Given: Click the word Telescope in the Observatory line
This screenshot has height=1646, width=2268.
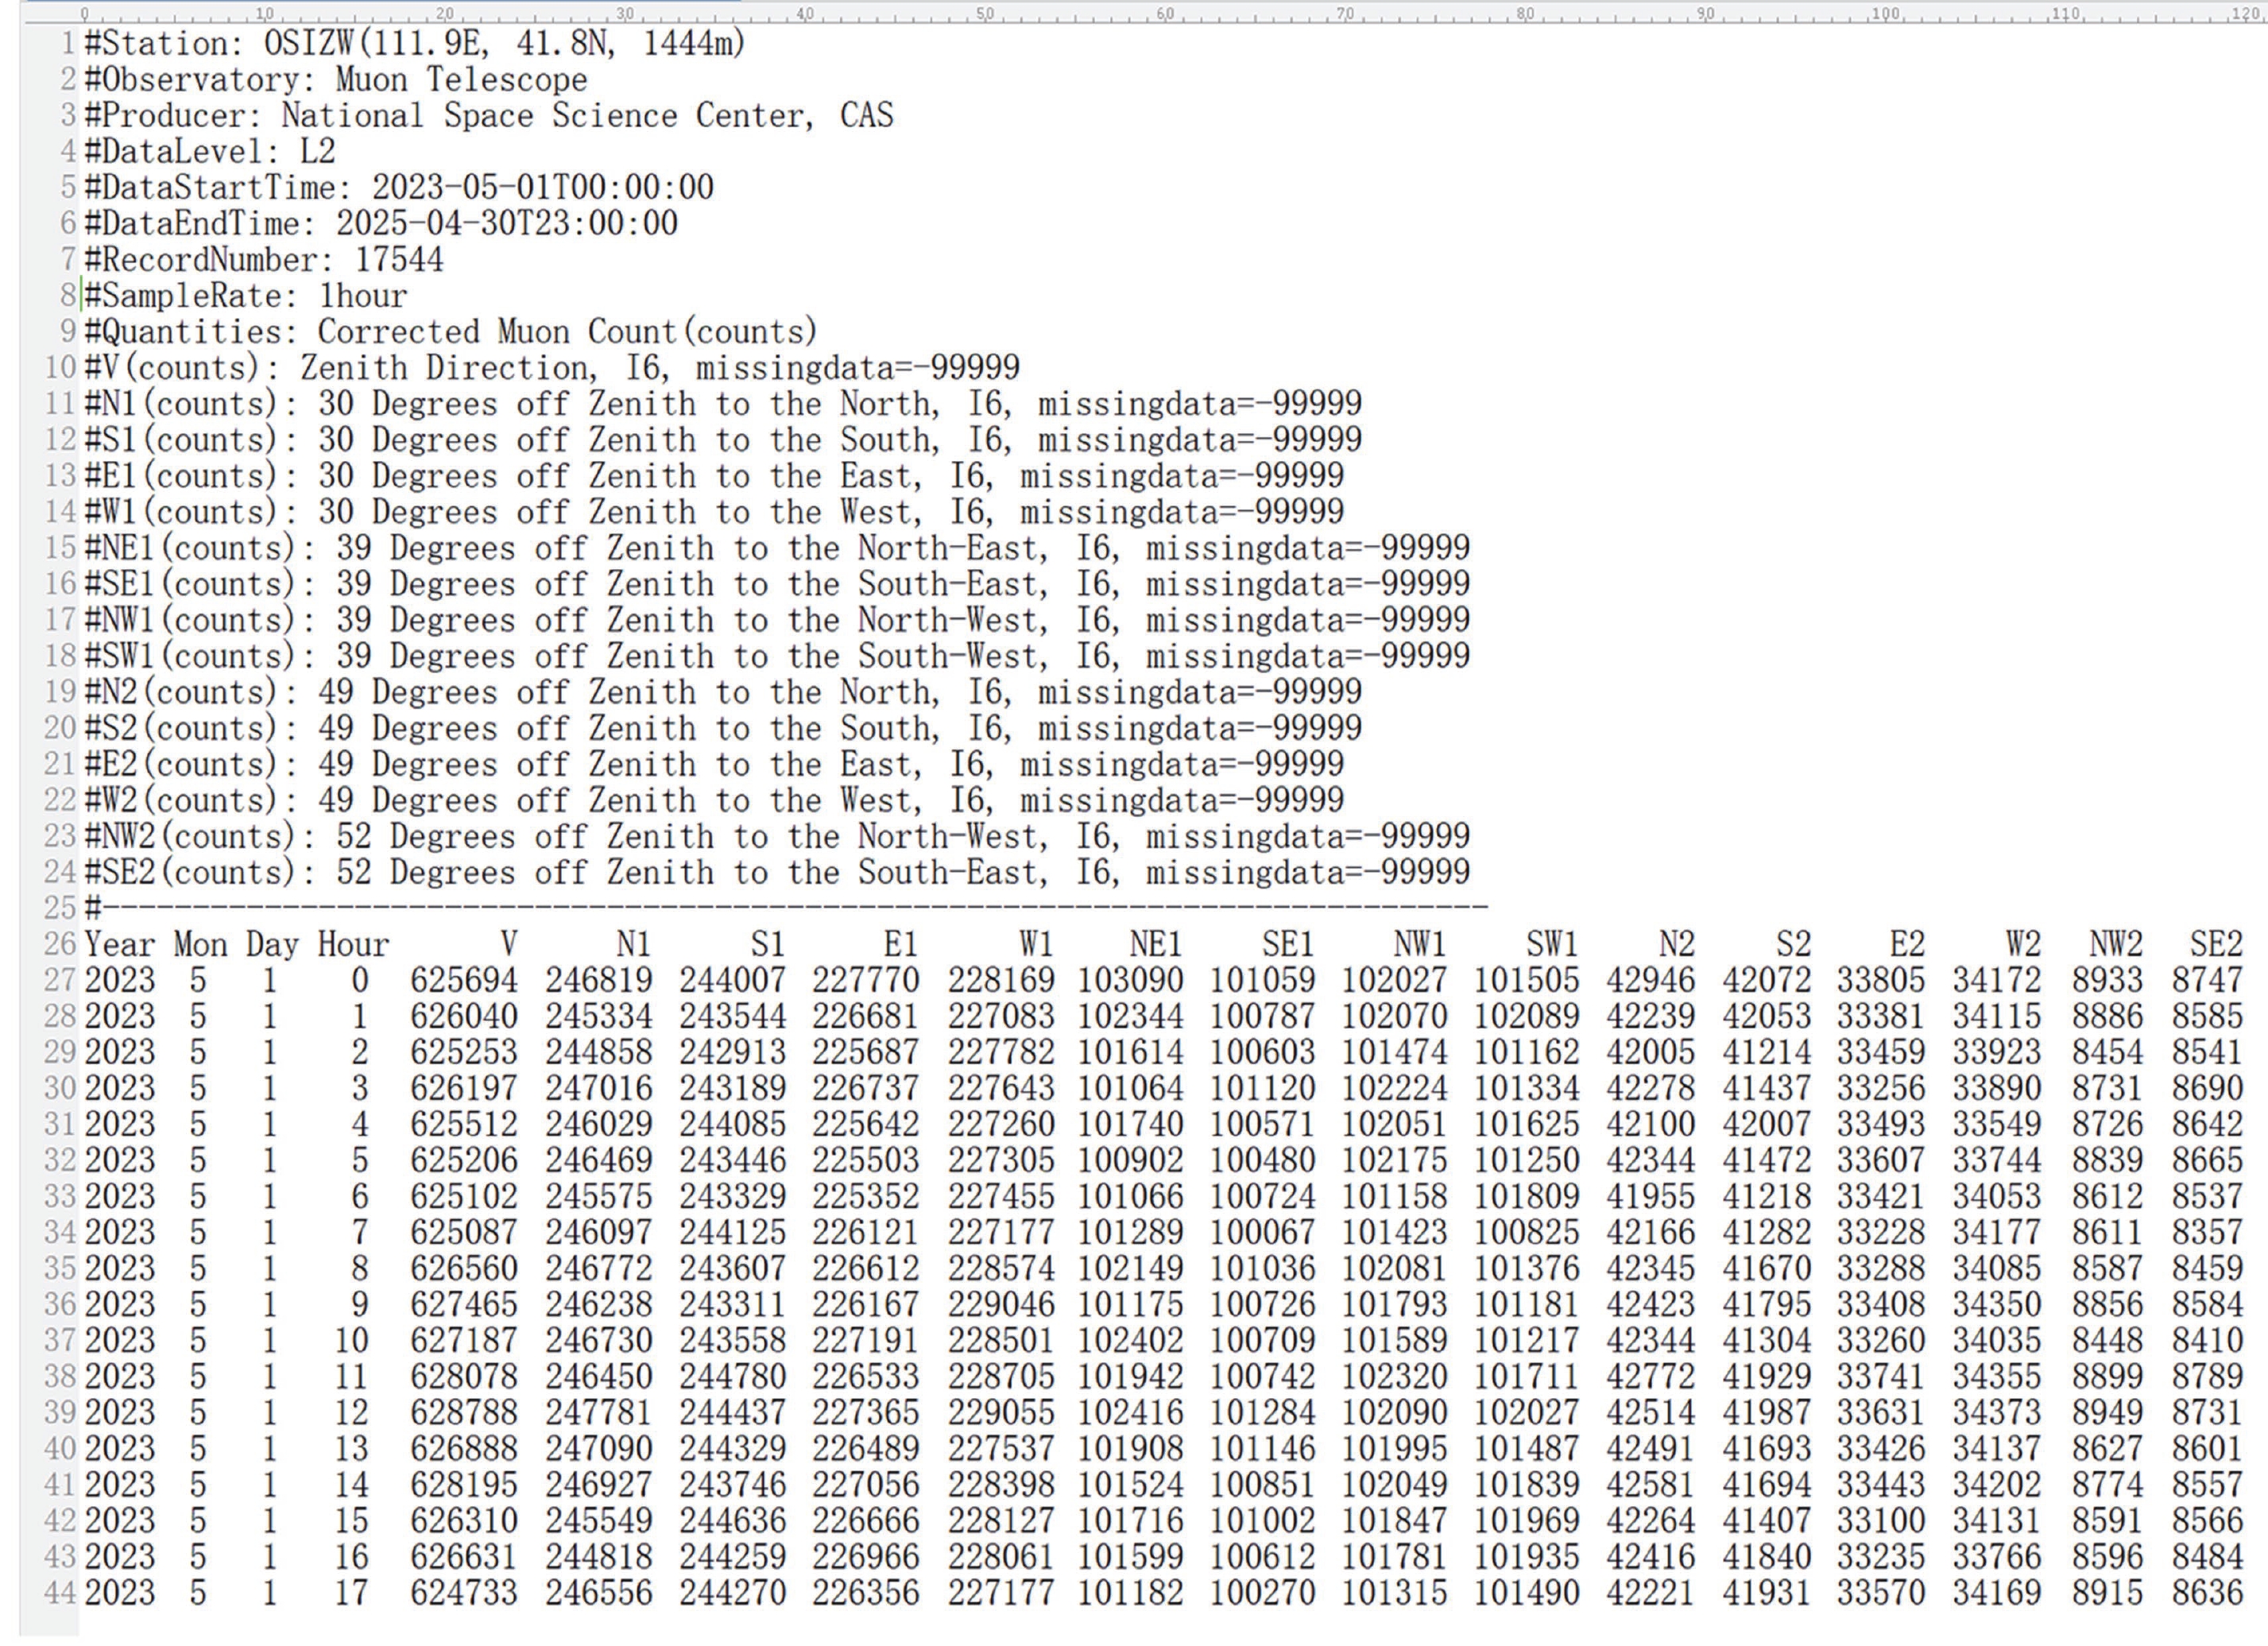Looking at the screenshot, I should (x=507, y=80).
